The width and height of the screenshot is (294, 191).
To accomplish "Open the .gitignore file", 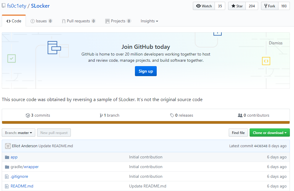I will 19,176.
